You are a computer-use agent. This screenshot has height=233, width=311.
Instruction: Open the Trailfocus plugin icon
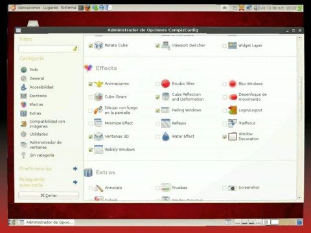point(233,123)
